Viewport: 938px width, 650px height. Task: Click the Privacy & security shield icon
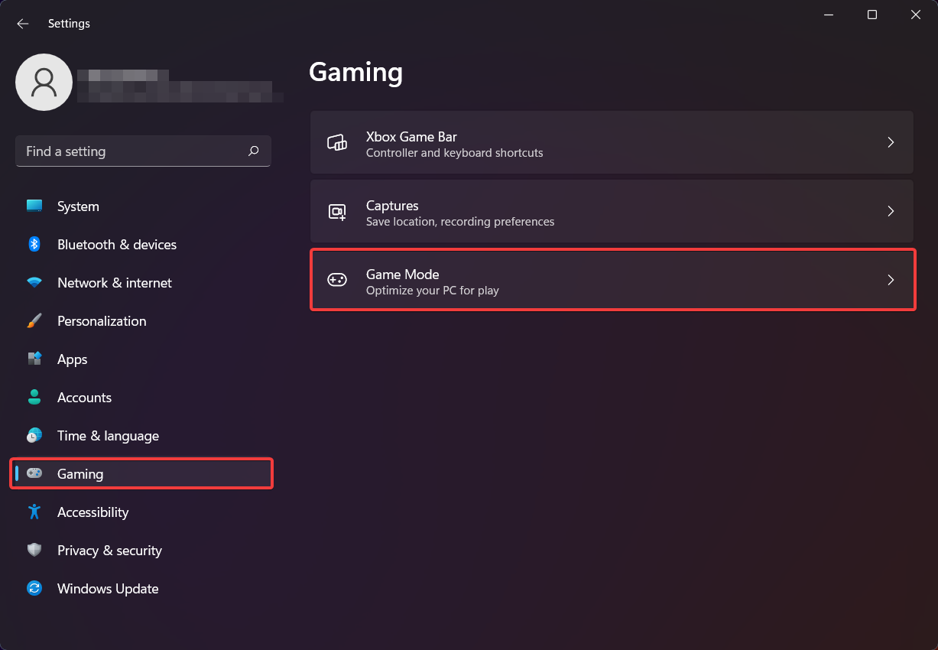[x=34, y=551]
